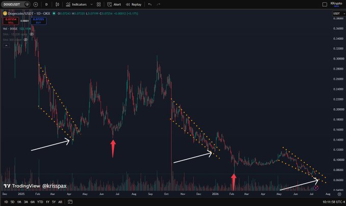Expand the favorite indicators dropdown arrow
The height and width of the screenshot is (206, 346).
[92, 5]
